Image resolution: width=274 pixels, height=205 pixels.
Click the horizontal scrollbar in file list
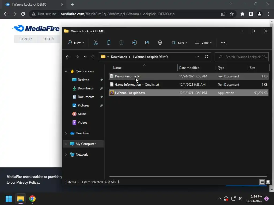[188, 177]
